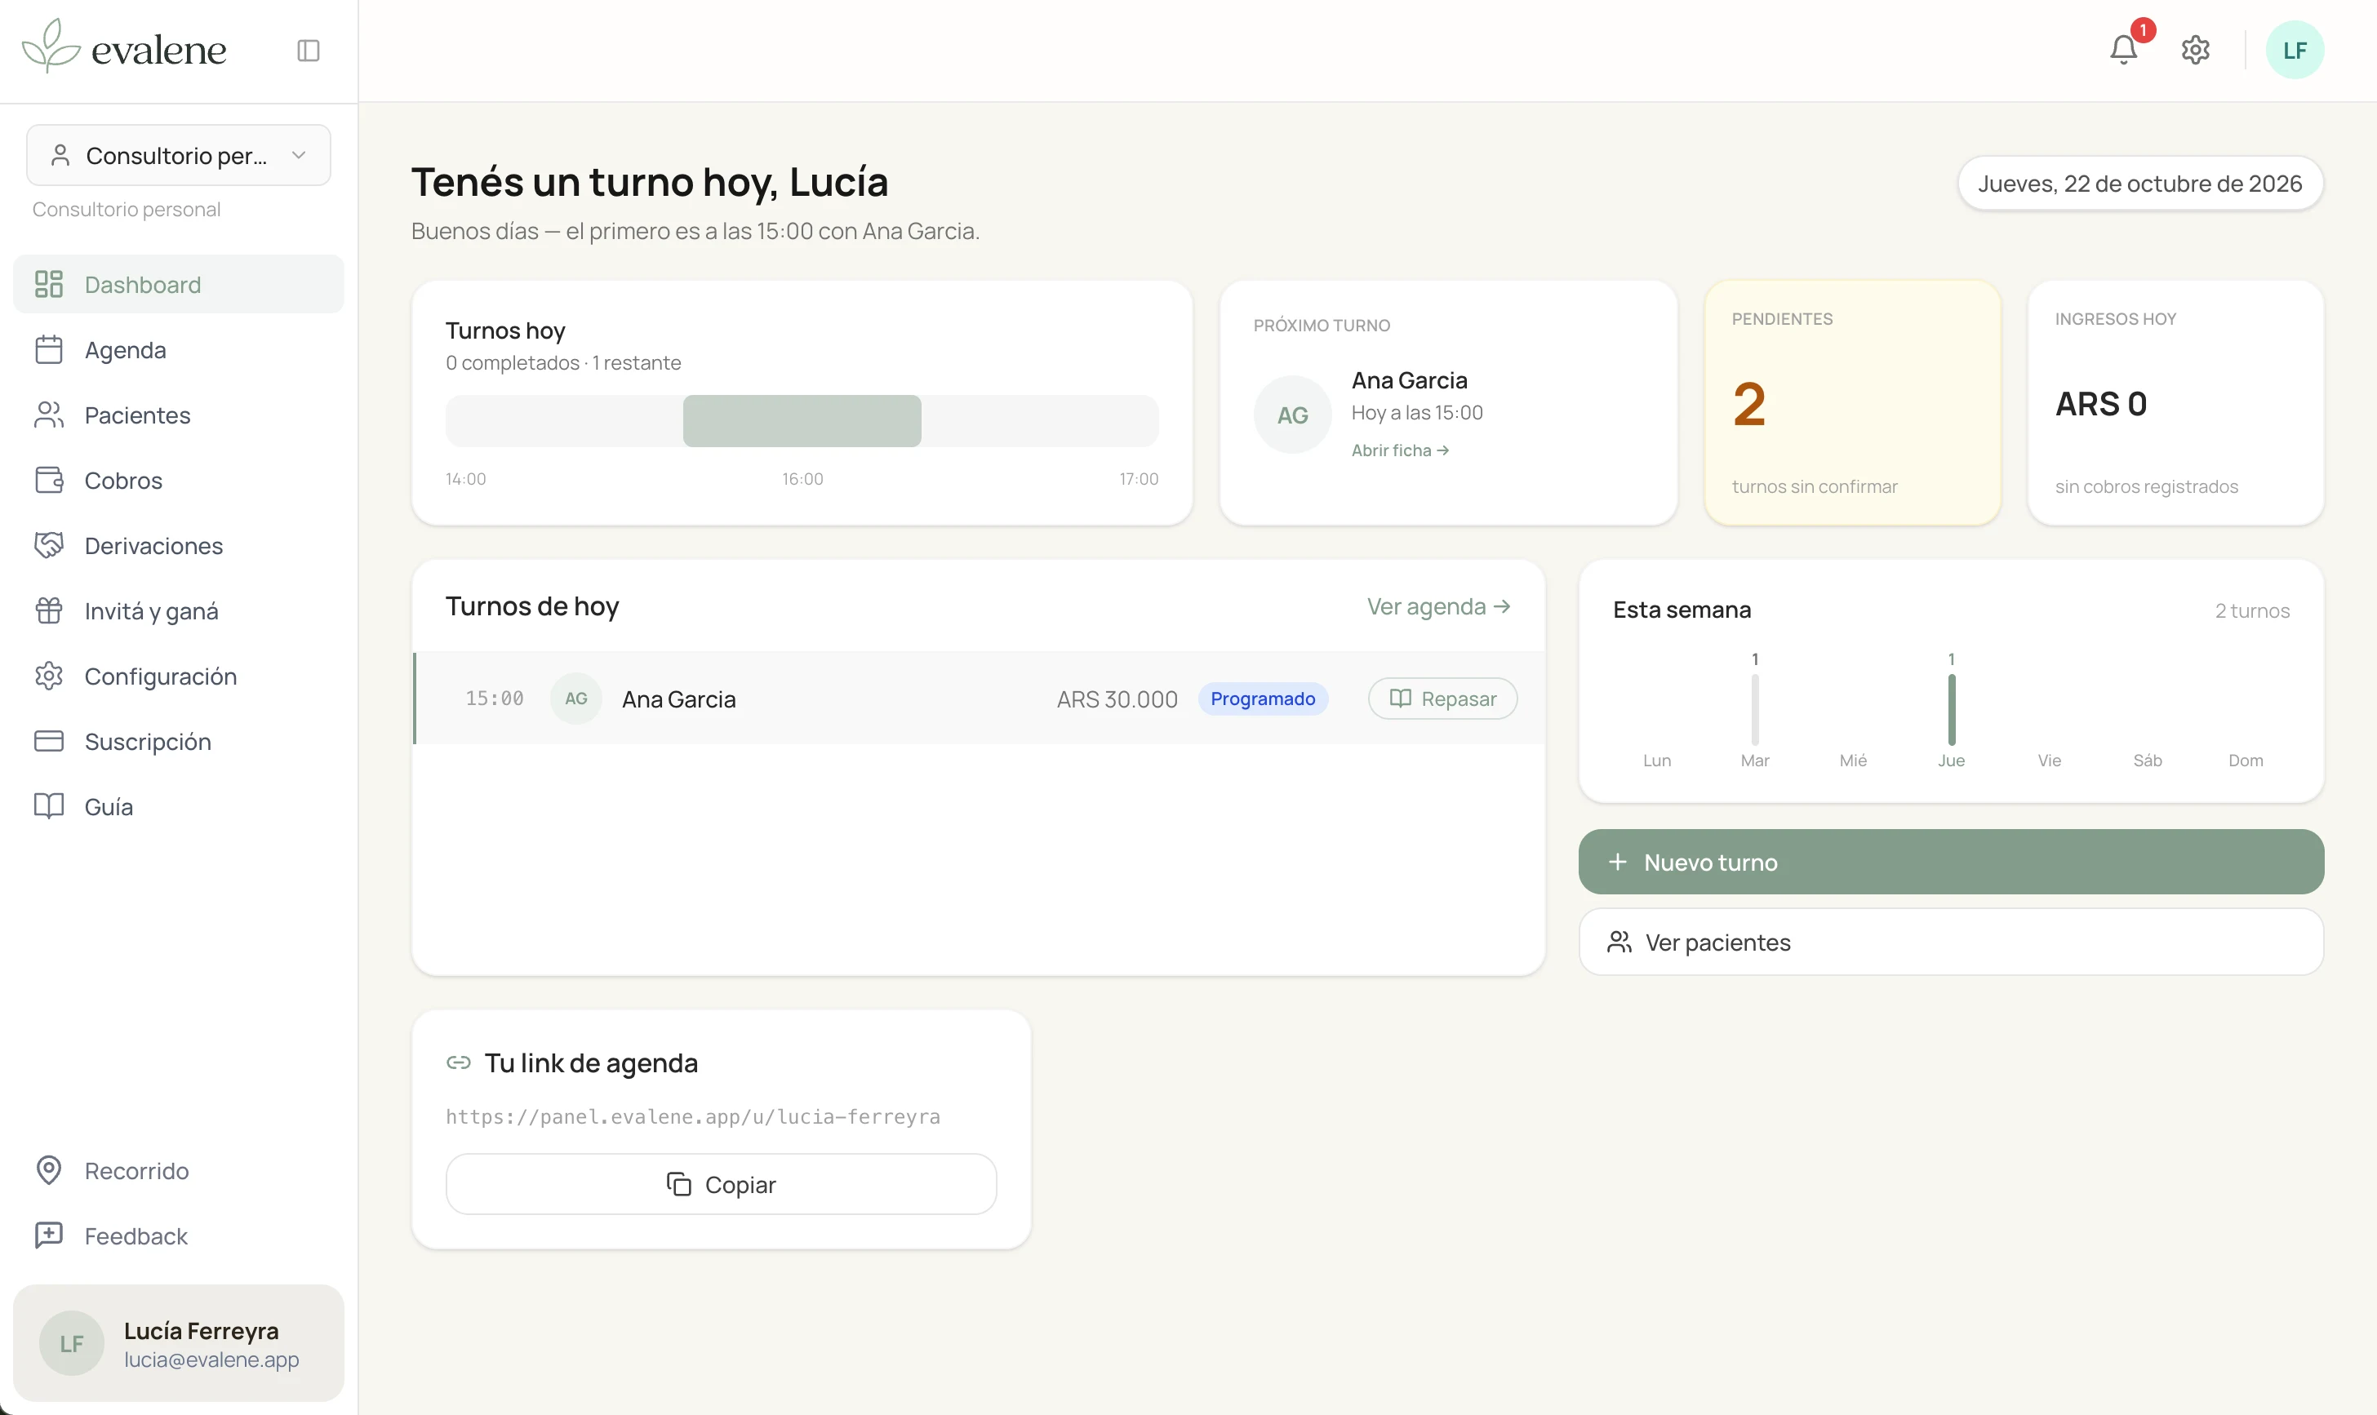Screen dimensions: 2377x1415
Task: Click '2 turnos' label in Esta semana
Action: coord(2252,611)
